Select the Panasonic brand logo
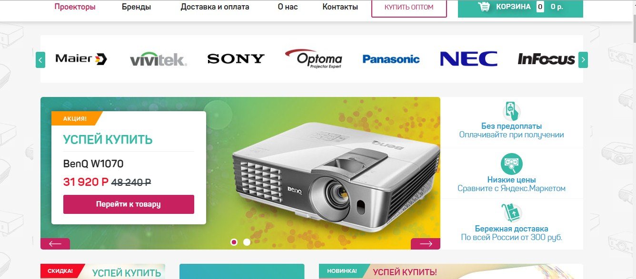The height and width of the screenshot is (279, 636). coord(391,59)
